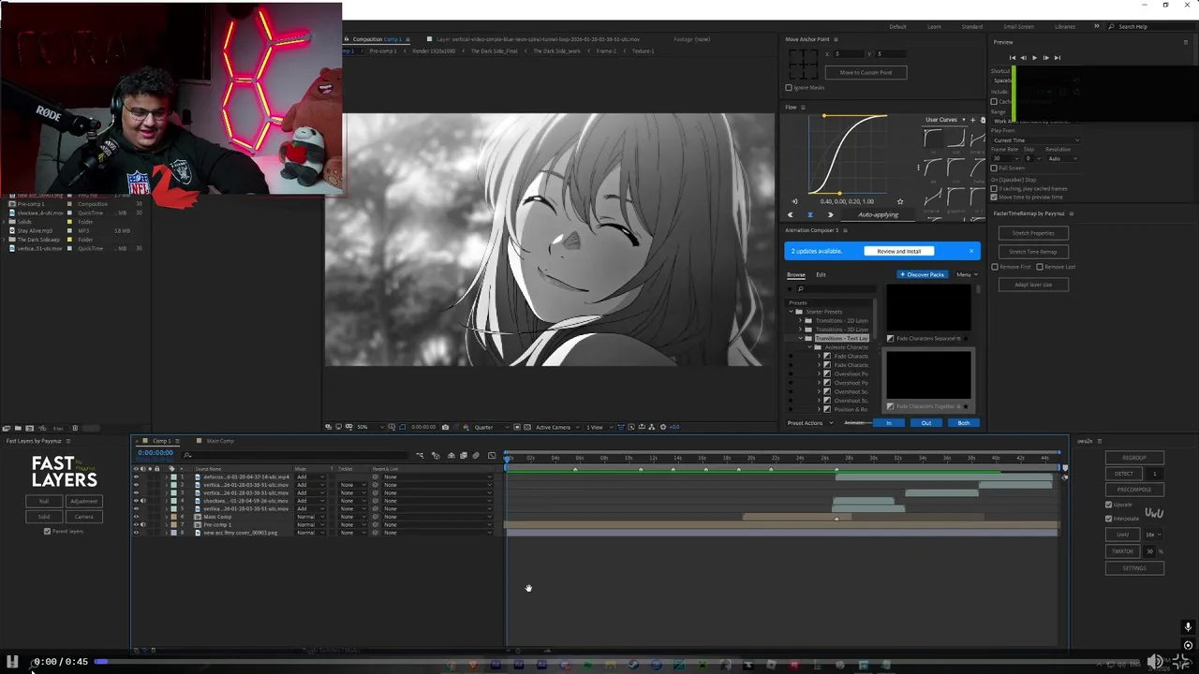Open workspace overflow chevron menu
This screenshot has width=1199, height=674.
[x=1097, y=26]
